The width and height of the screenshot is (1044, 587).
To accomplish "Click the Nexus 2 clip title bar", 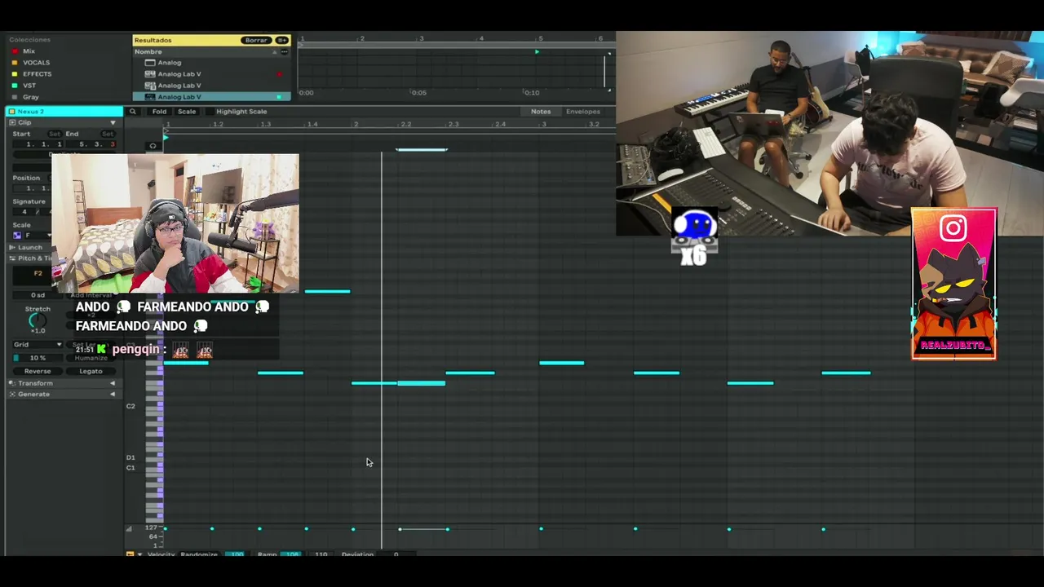I will coord(64,111).
